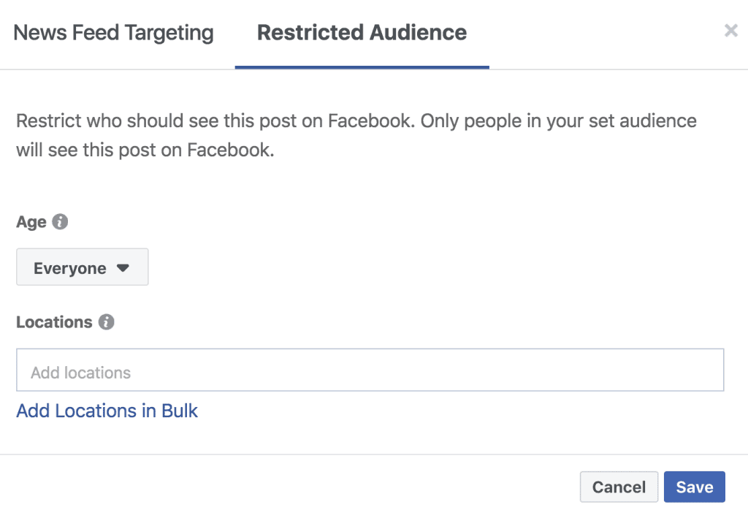Screen dimensions: 748x510
Task: Click the info icon next to Age
Action: coord(61,221)
